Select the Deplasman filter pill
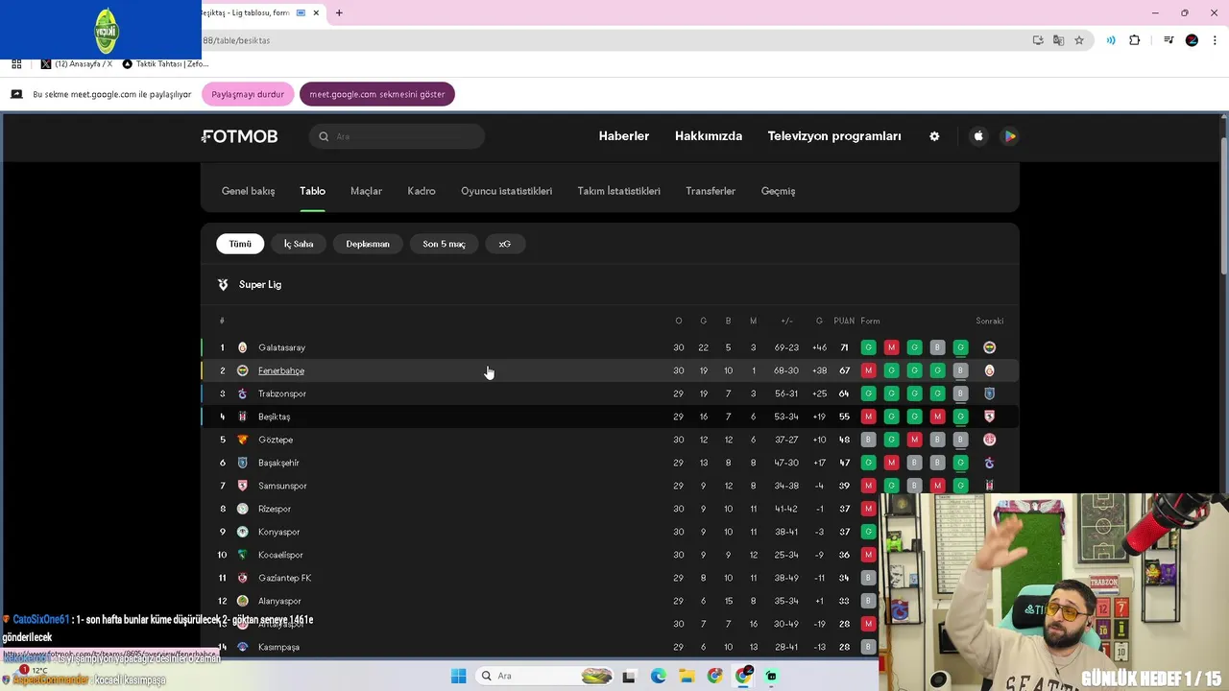The height and width of the screenshot is (691, 1229). pyautogui.click(x=368, y=244)
